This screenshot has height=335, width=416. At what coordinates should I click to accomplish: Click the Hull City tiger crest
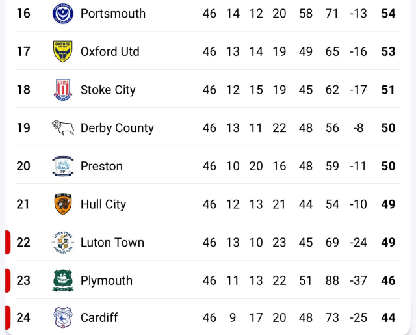coord(63,204)
